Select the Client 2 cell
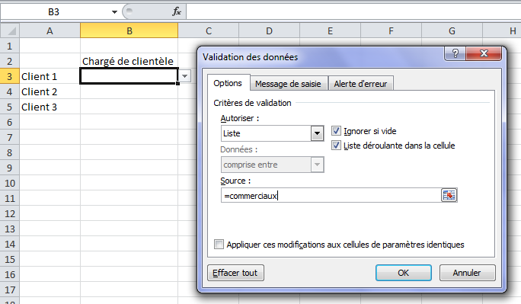521x304 pixels. (x=50, y=91)
